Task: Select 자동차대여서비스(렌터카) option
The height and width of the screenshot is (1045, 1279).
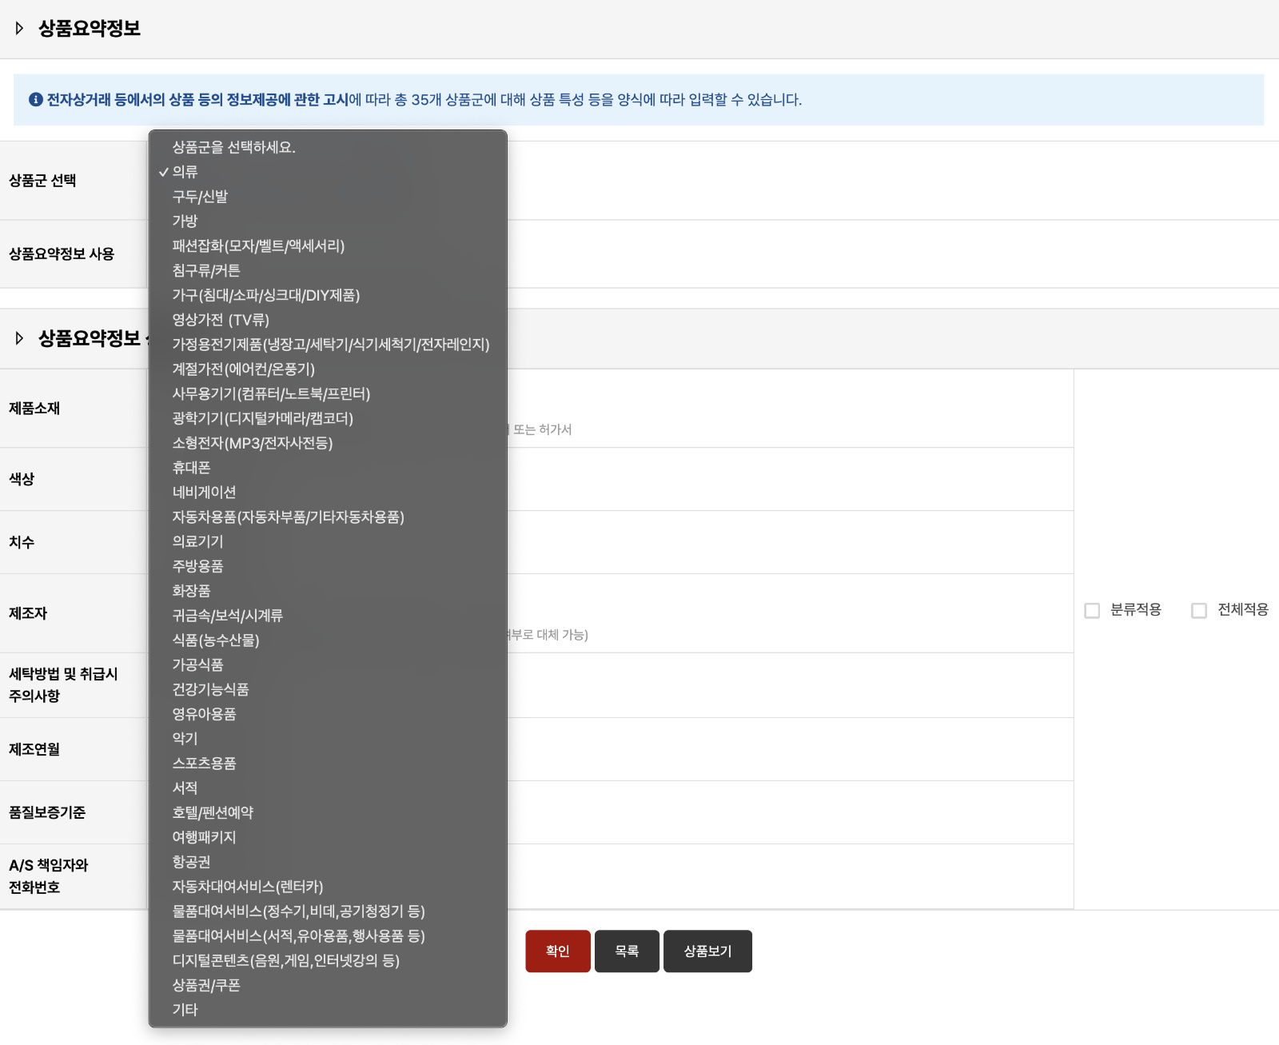Action: [x=328, y=887]
